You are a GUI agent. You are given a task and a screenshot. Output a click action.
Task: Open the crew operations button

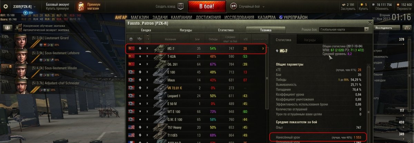coord(7,28)
